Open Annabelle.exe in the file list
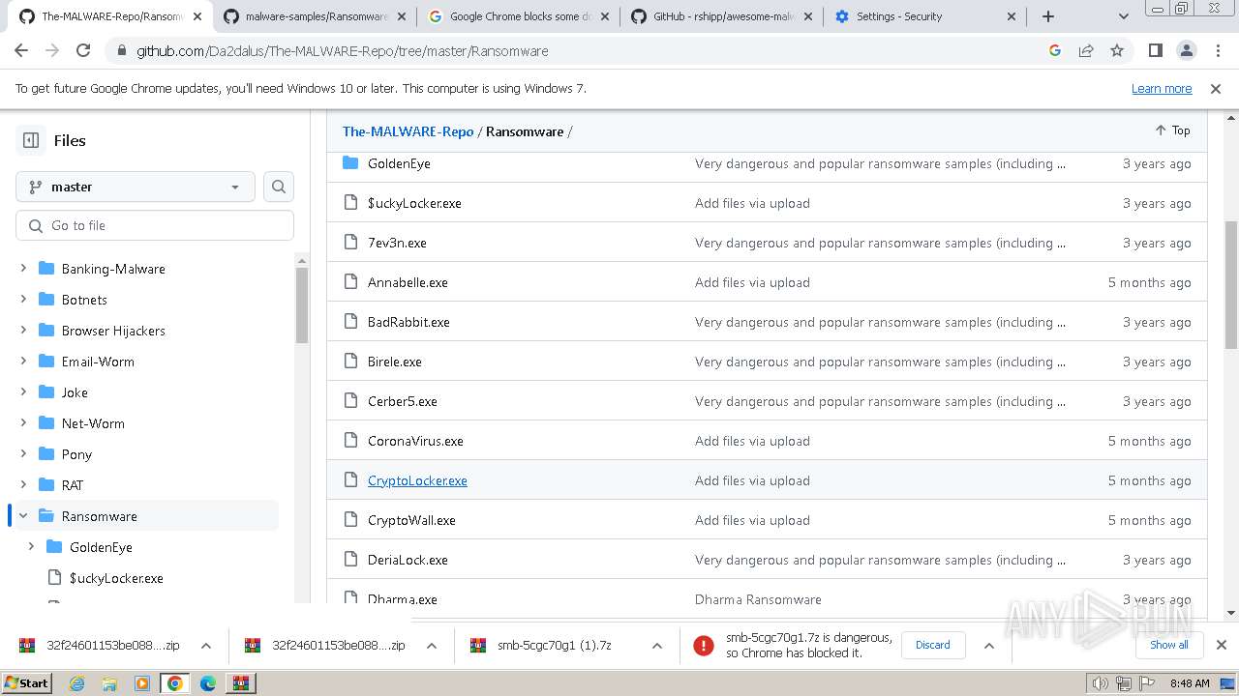 [x=408, y=282]
